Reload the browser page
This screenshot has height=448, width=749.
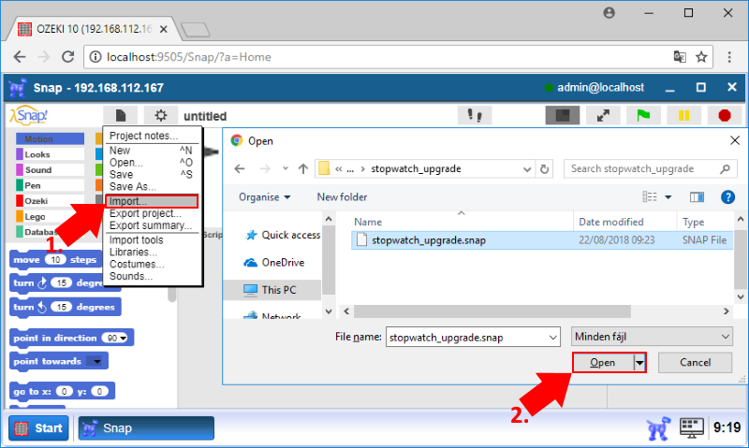point(67,57)
